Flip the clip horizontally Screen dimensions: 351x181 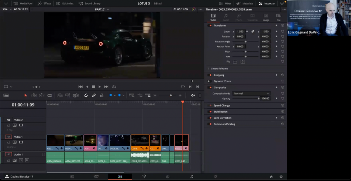235,62
